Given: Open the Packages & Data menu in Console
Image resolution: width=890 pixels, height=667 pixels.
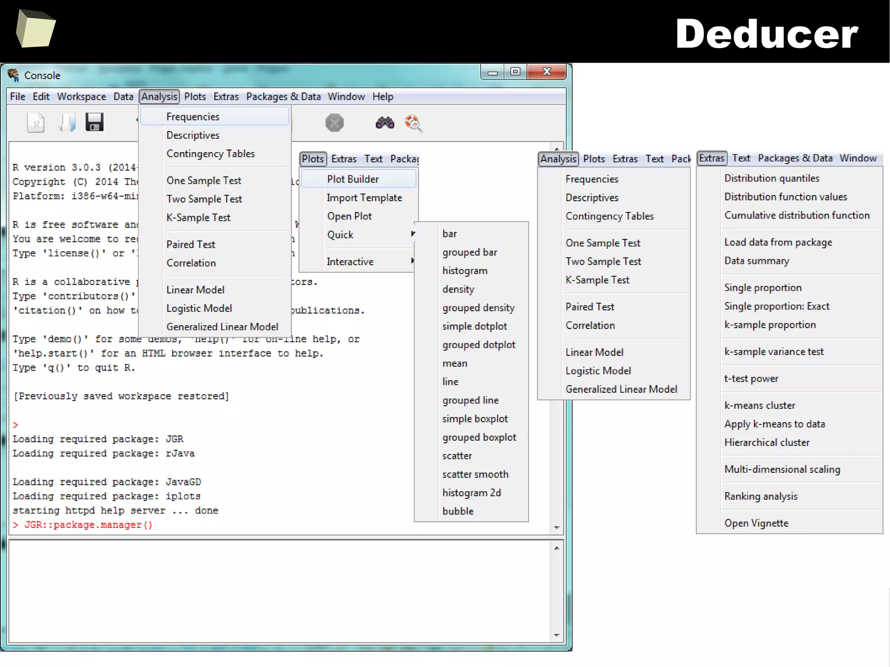Looking at the screenshot, I should point(283,96).
